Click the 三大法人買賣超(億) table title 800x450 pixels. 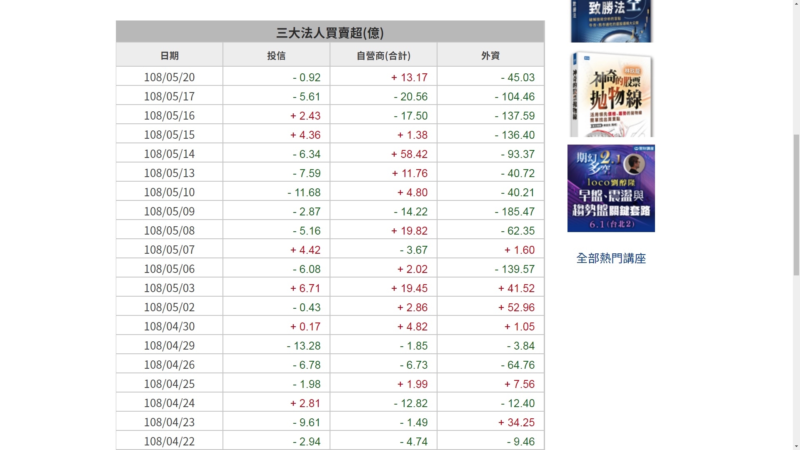[330, 32]
